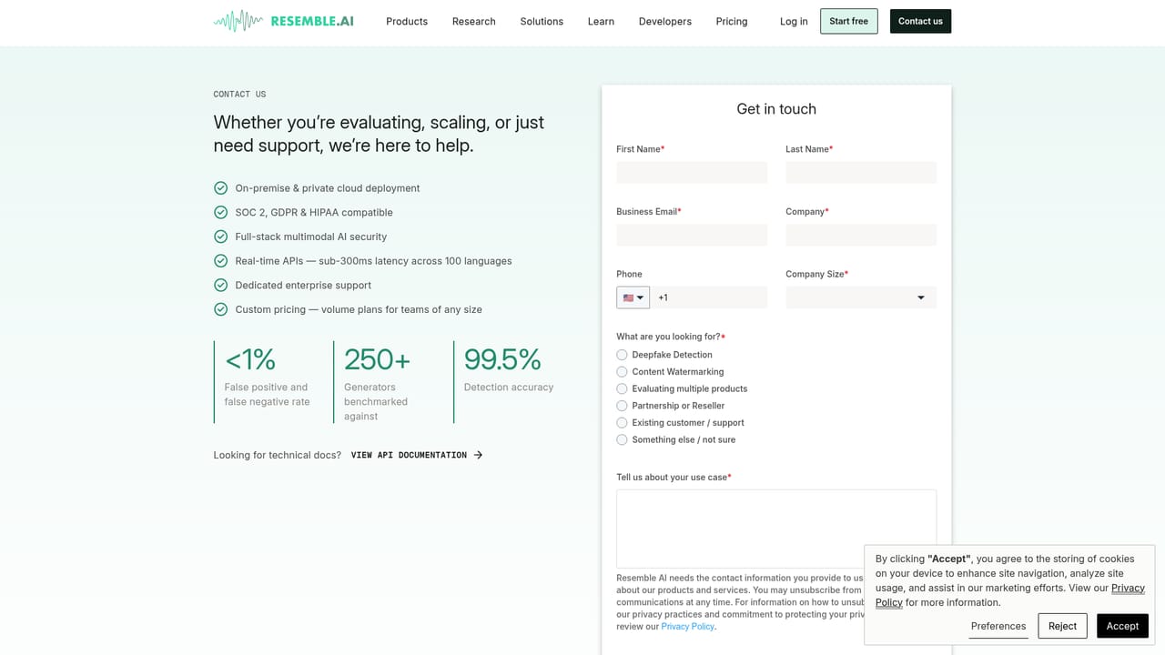Choose the Content Watermarking radio option
The image size is (1165, 655).
click(x=622, y=372)
